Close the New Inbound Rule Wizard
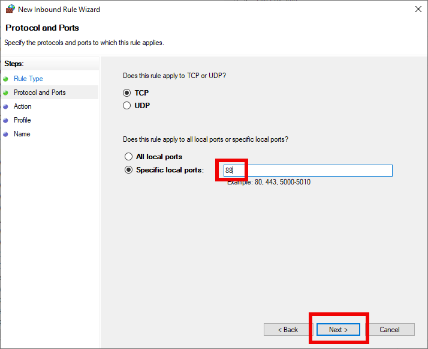The height and width of the screenshot is (349, 428). (x=418, y=9)
